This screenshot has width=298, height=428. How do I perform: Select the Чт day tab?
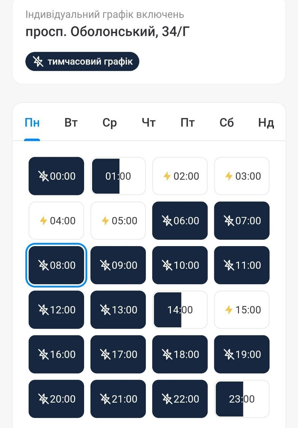[148, 123]
